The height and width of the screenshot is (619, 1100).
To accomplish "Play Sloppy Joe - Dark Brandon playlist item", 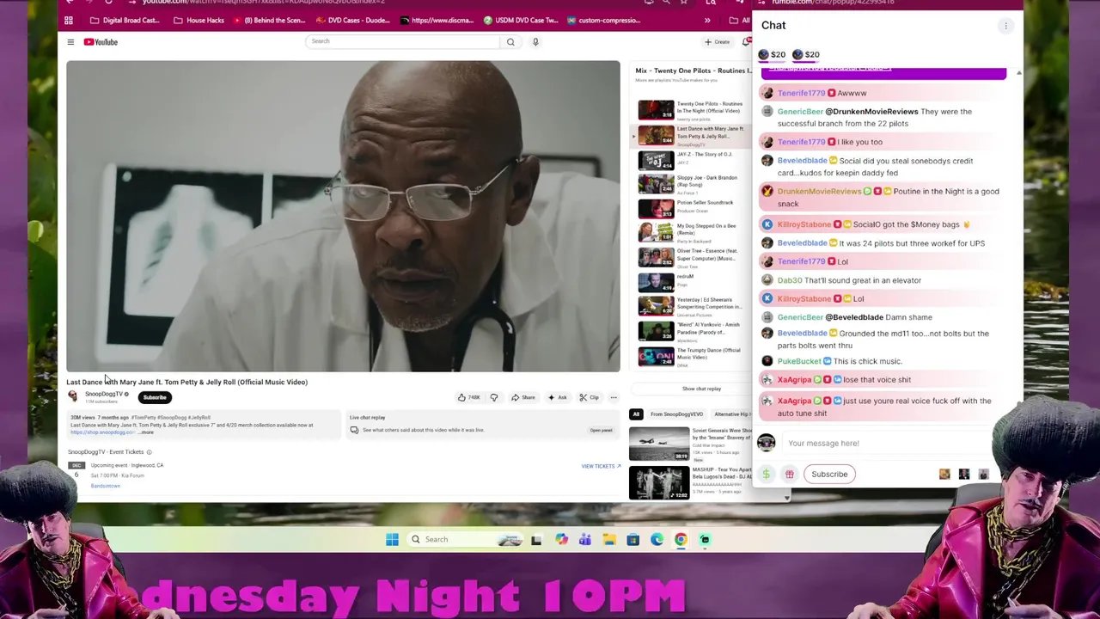I will click(x=692, y=184).
